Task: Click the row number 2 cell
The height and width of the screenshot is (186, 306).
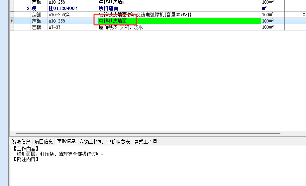Action: click(x=22, y=8)
